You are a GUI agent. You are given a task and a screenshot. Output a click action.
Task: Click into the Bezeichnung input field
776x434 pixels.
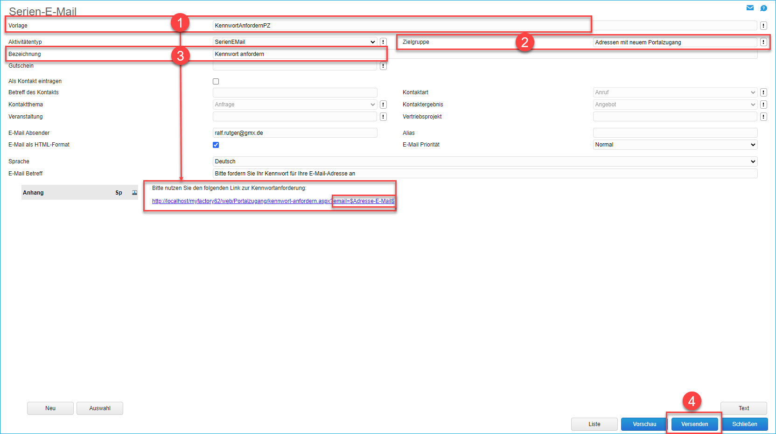(485, 54)
